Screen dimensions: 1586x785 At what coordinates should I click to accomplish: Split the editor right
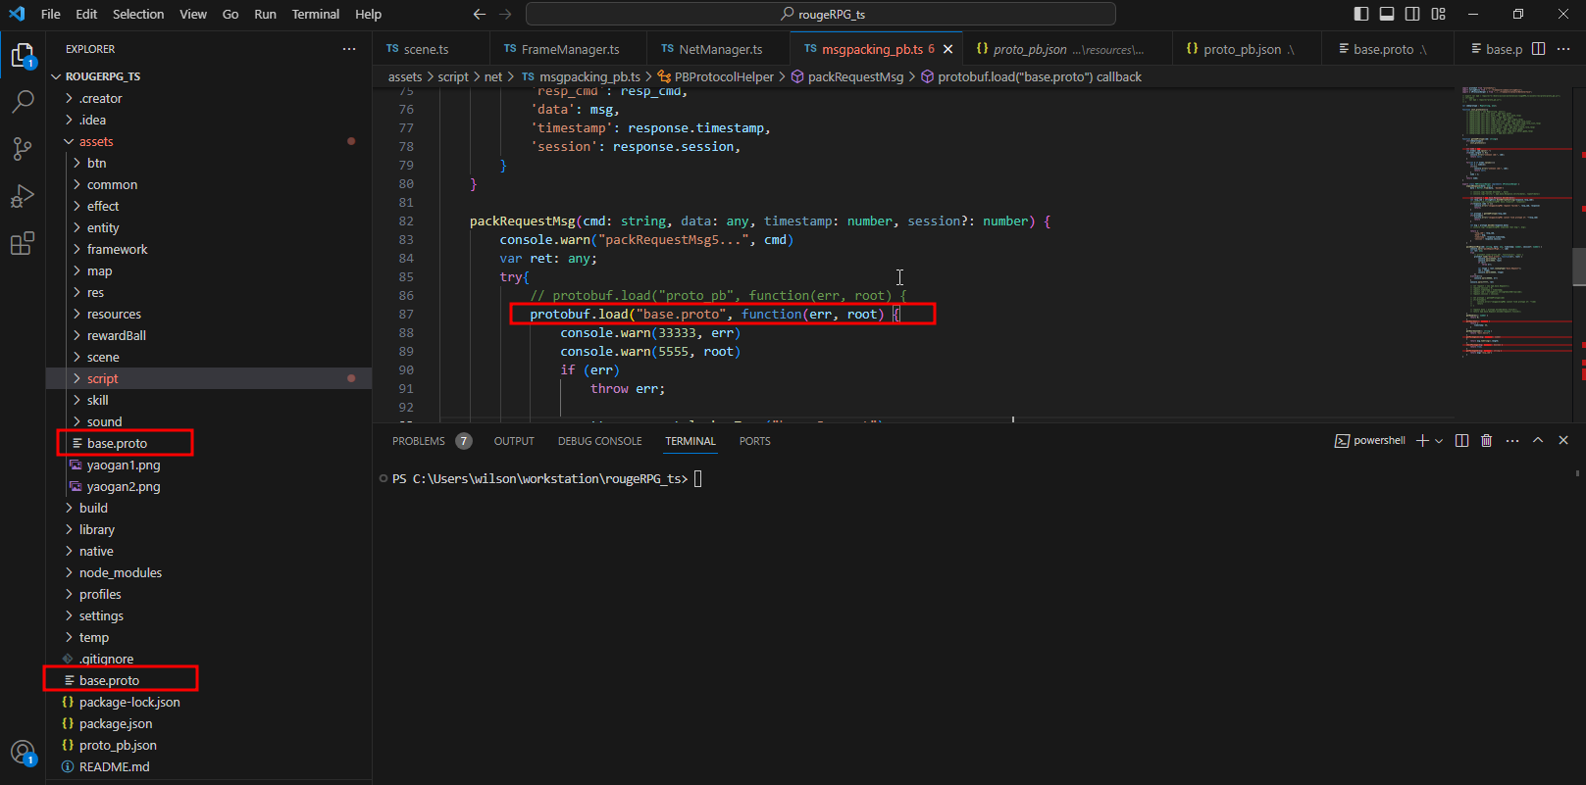1538,49
